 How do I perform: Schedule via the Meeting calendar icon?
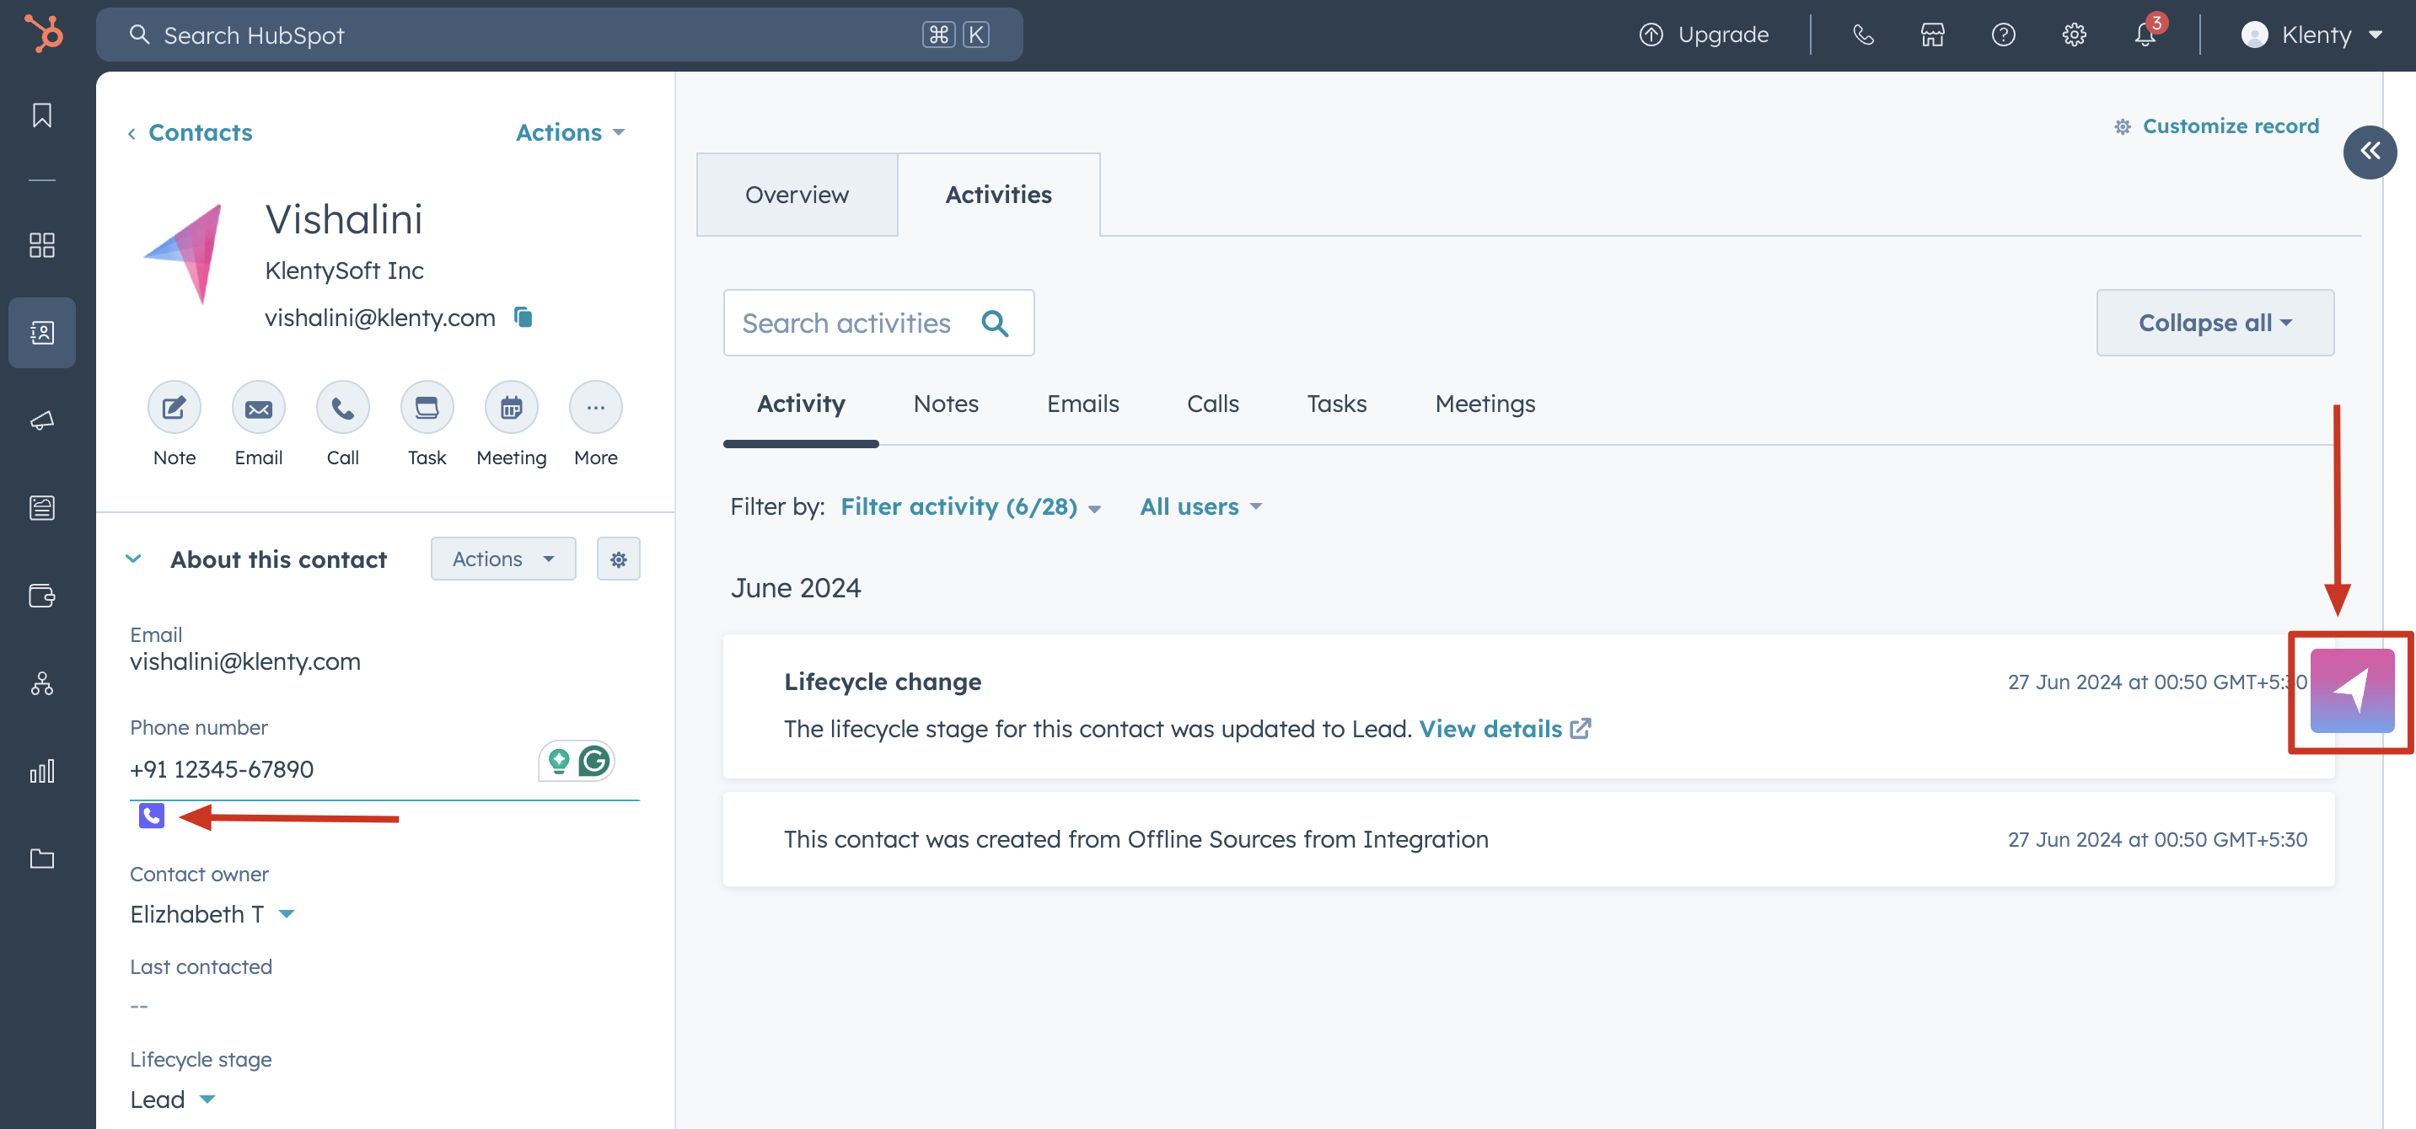pos(511,408)
